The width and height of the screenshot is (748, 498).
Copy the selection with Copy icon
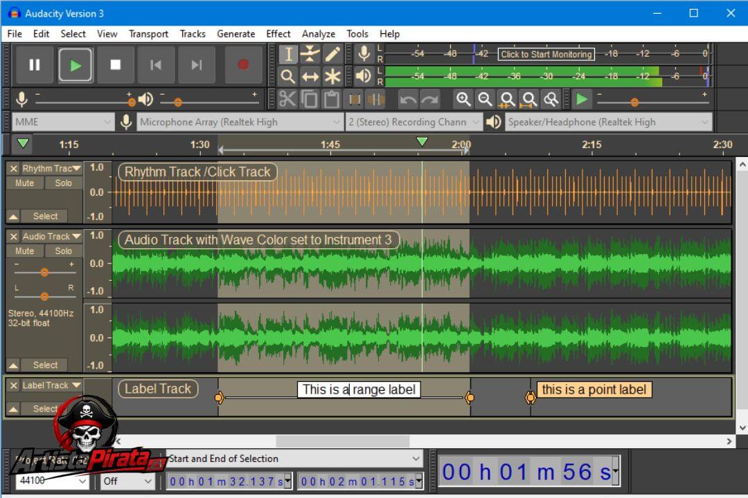point(310,99)
